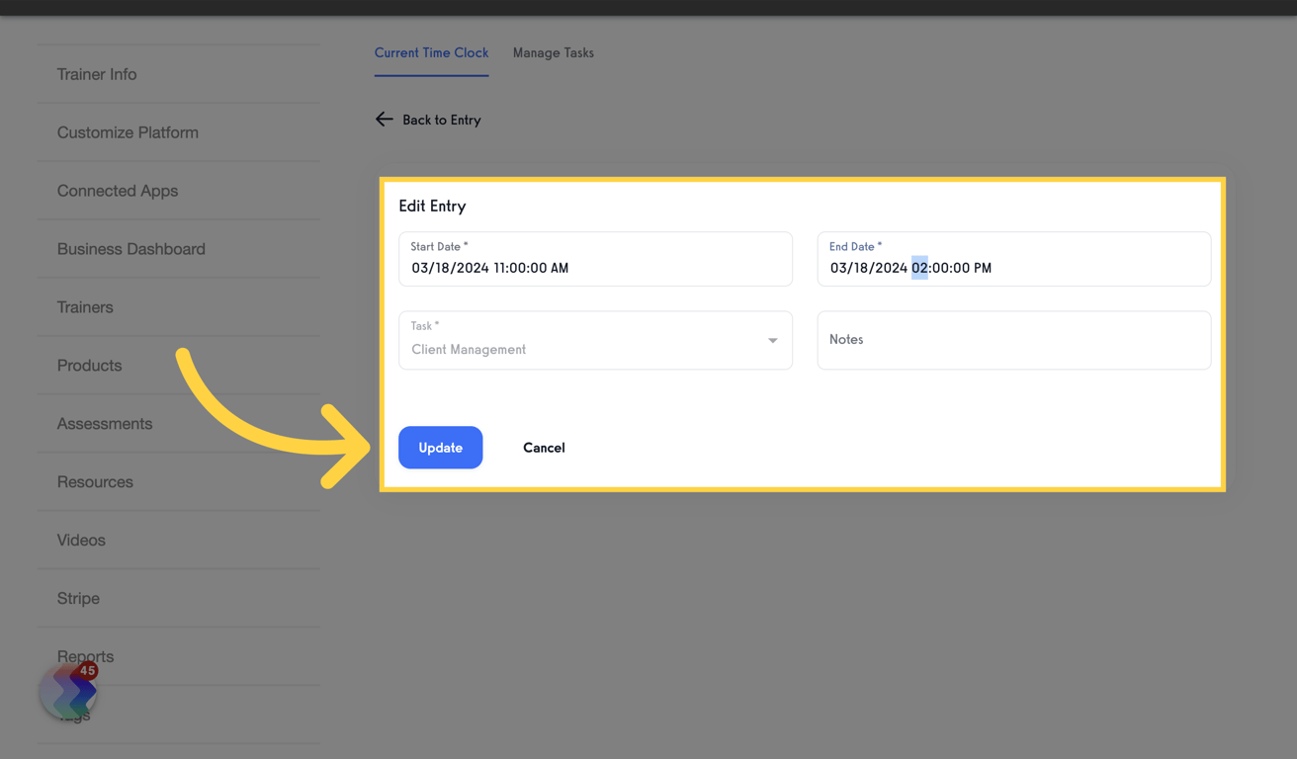The width and height of the screenshot is (1297, 759).
Task: Click the End Date field
Action: click(x=1014, y=259)
